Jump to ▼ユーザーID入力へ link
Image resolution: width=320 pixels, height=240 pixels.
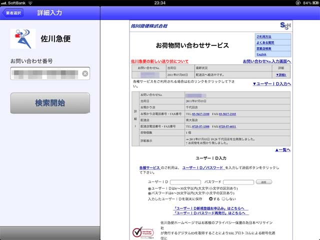(272, 84)
